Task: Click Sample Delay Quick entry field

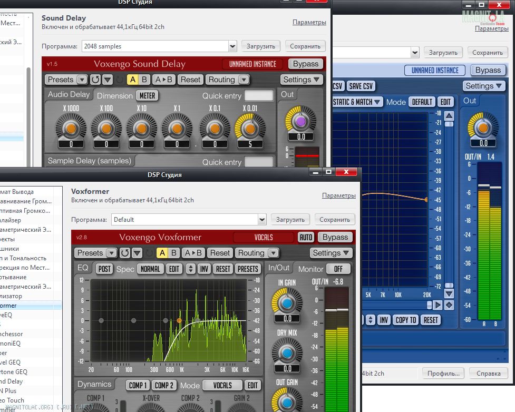Action: (258, 162)
